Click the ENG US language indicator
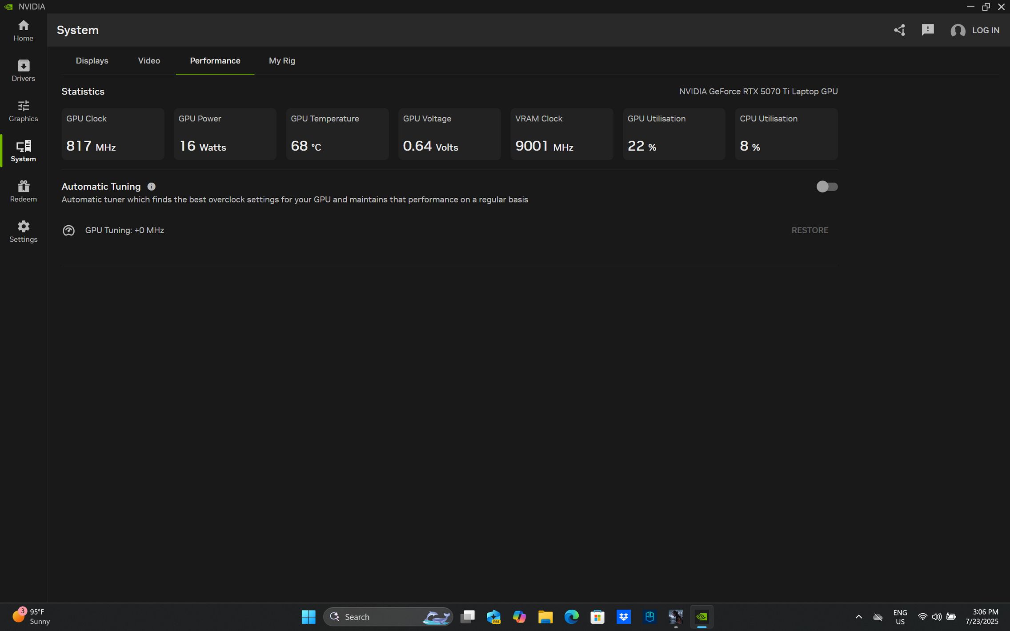The width and height of the screenshot is (1010, 631). (900, 617)
